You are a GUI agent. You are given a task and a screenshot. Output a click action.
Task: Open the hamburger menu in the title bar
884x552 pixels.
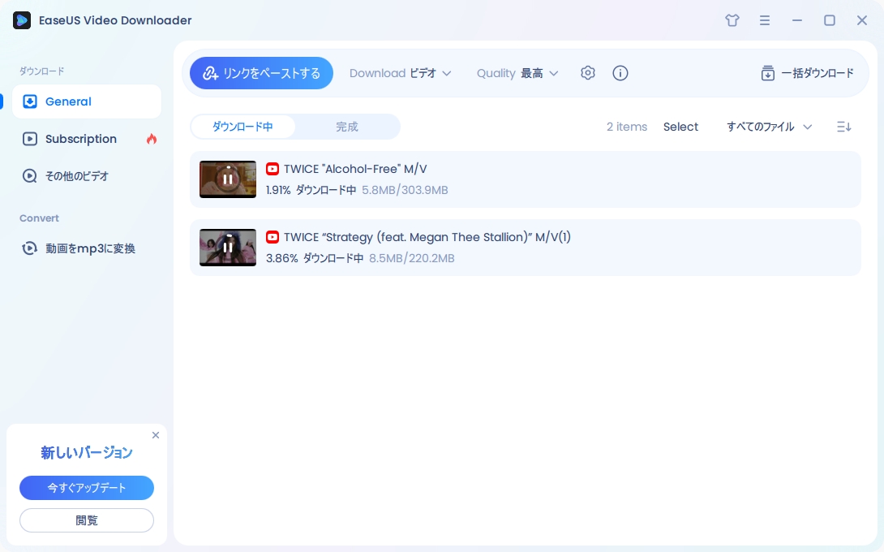765,20
